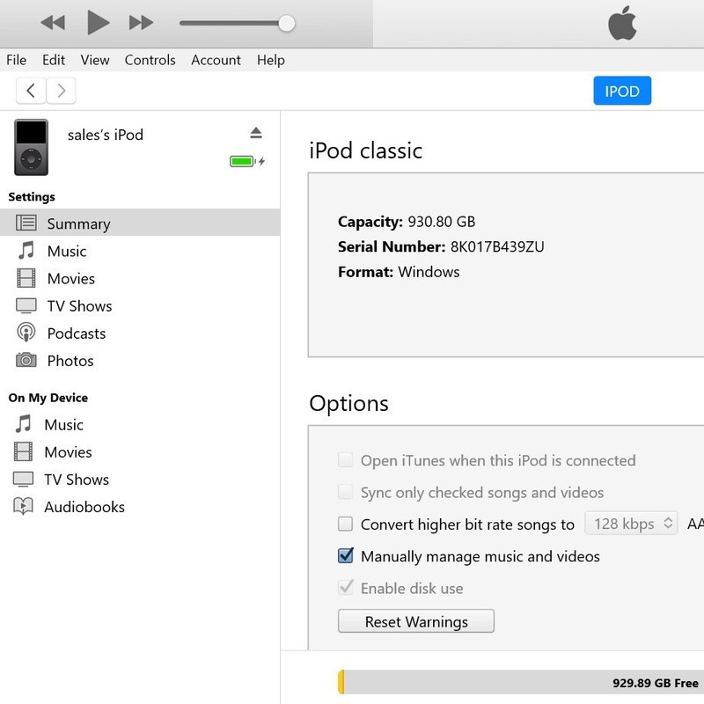This screenshot has width=704, height=704.
Task: Open the Controls menu
Action: 150,60
